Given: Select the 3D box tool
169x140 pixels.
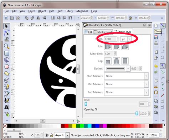Looking at the screenshot, I should click(7, 60).
